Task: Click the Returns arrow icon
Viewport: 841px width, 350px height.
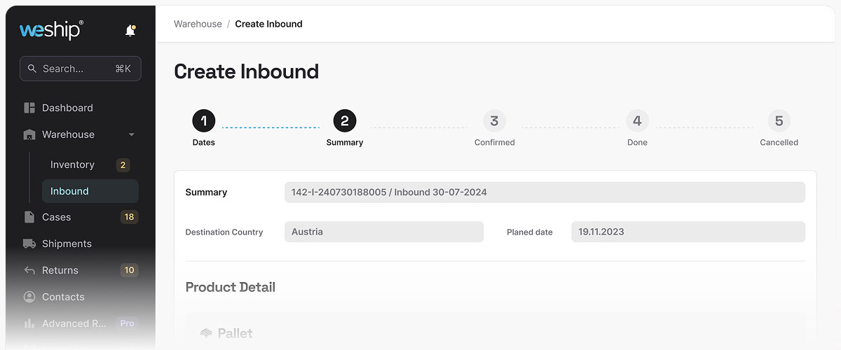Action: pyautogui.click(x=29, y=270)
